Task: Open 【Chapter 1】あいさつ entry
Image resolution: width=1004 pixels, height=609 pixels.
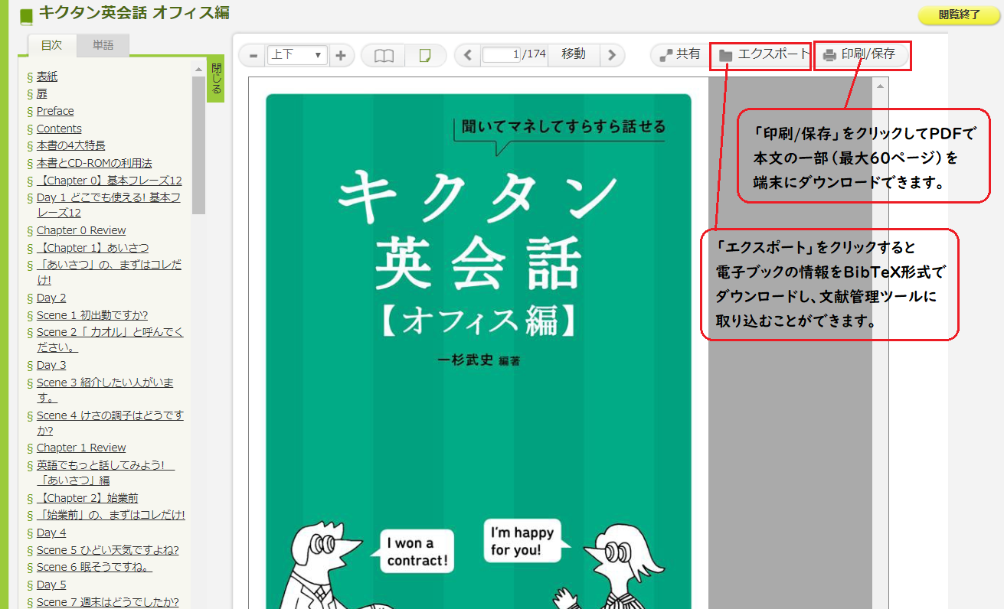Action: [x=93, y=248]
